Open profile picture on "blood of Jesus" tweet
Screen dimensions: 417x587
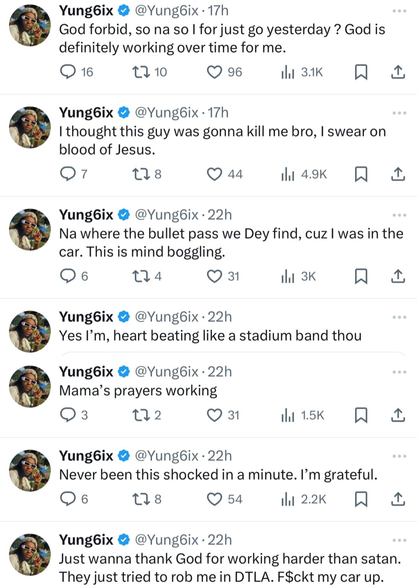30,128
